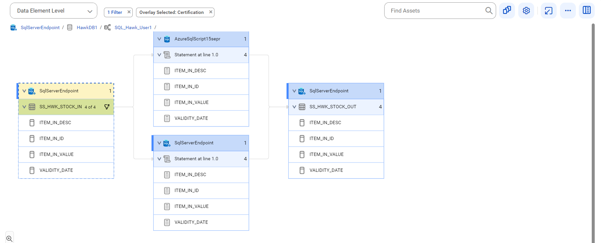
Task: Click the schema icon before SQL_Hawk_User1
Action: 107,27
